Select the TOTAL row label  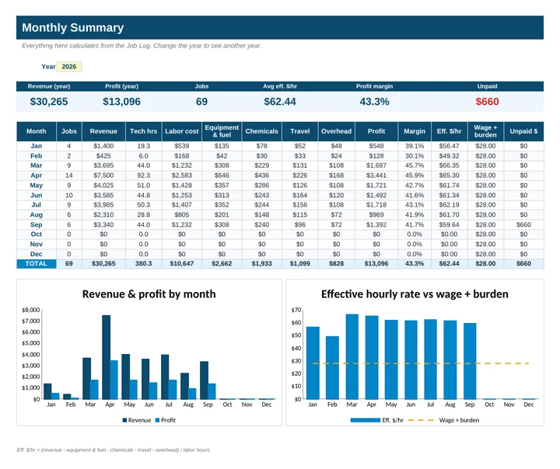click(36, 263)
